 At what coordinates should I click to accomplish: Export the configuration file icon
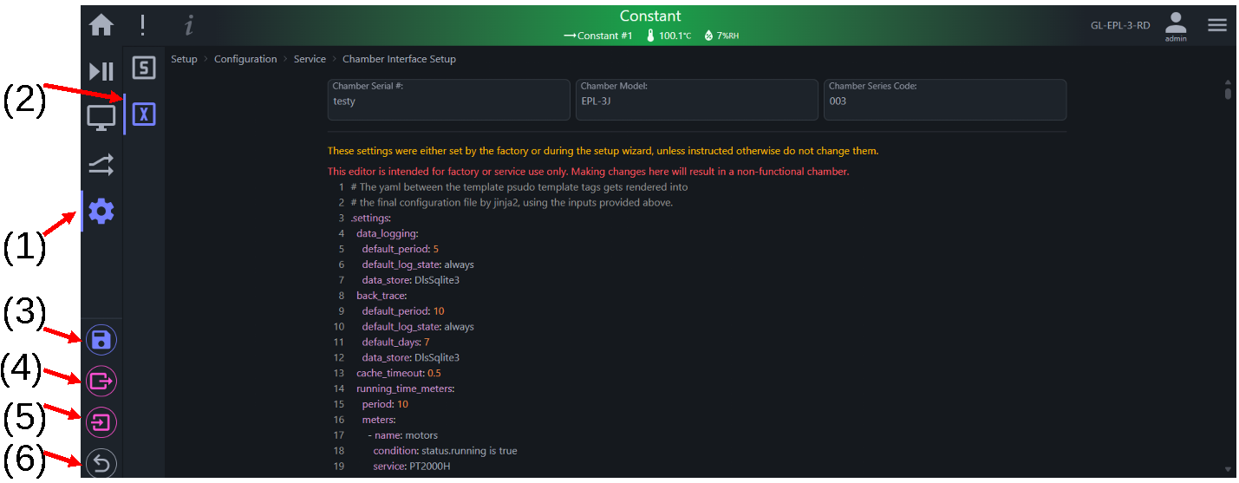pyautogui.click(x=101, y=381)
